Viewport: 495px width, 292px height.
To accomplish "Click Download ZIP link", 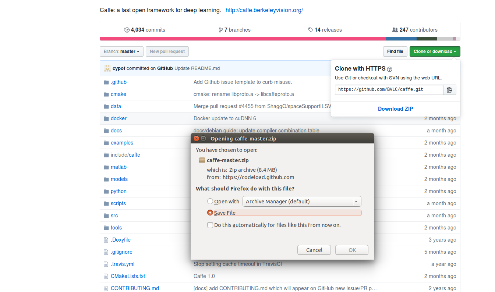I will 396,109.
